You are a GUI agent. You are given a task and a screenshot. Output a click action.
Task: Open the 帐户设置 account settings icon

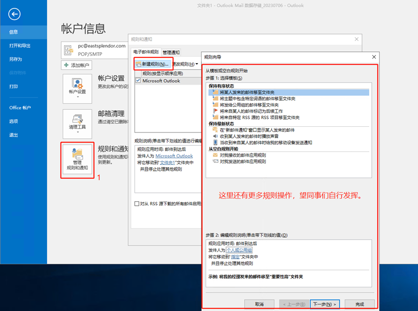[x=77, y=86]
